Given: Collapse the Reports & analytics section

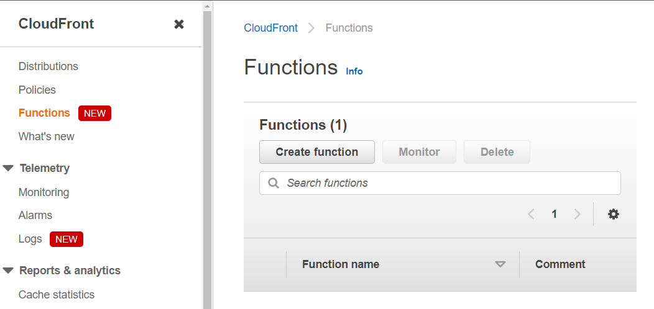Looking at the screenshot, I should [x=8, y=271].
